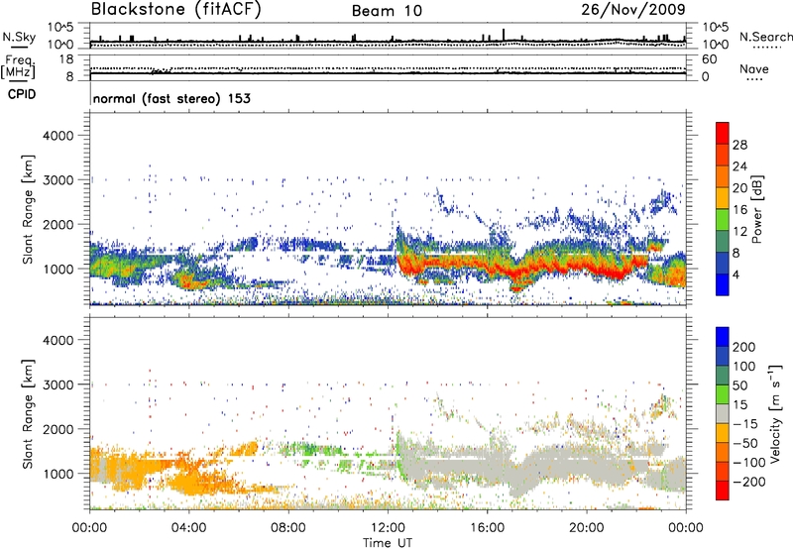Click the 'Nave' legend label
Viewport: 793px width, 549px height.
(753, 68)
